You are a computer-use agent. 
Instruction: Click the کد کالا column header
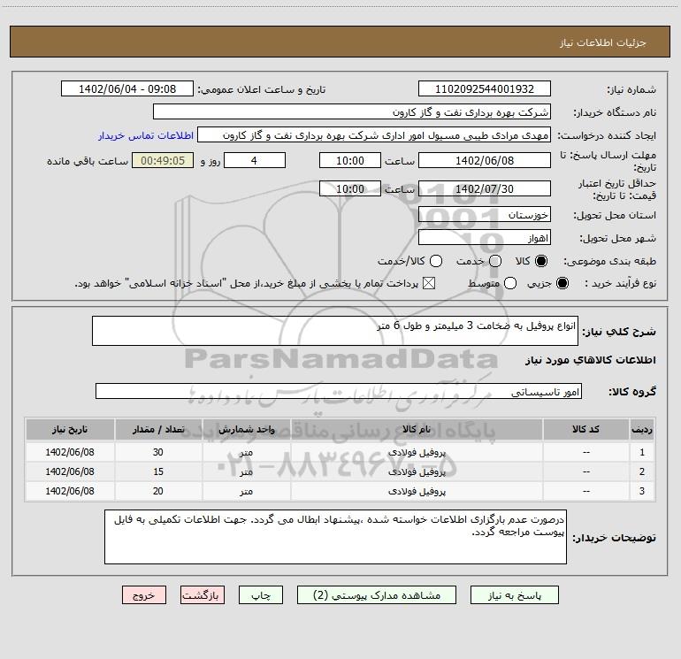coord(585,429)
